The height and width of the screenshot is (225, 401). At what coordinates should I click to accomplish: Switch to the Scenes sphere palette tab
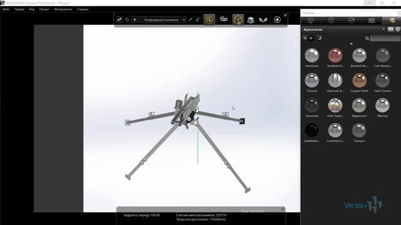352,21
